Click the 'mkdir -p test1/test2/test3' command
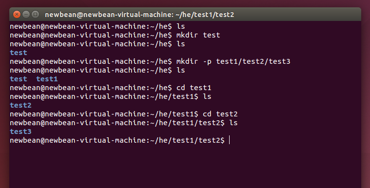Image resolution: width=370 pixels, height=188 pixels. 234,61
